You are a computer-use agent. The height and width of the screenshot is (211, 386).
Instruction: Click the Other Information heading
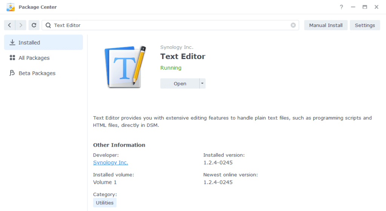coord(119,145)
